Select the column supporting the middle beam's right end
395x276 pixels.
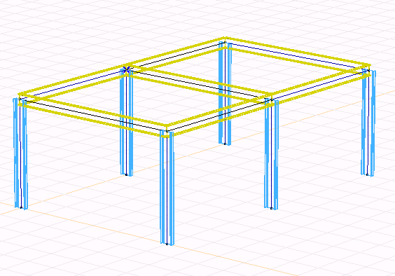[271, 154]
